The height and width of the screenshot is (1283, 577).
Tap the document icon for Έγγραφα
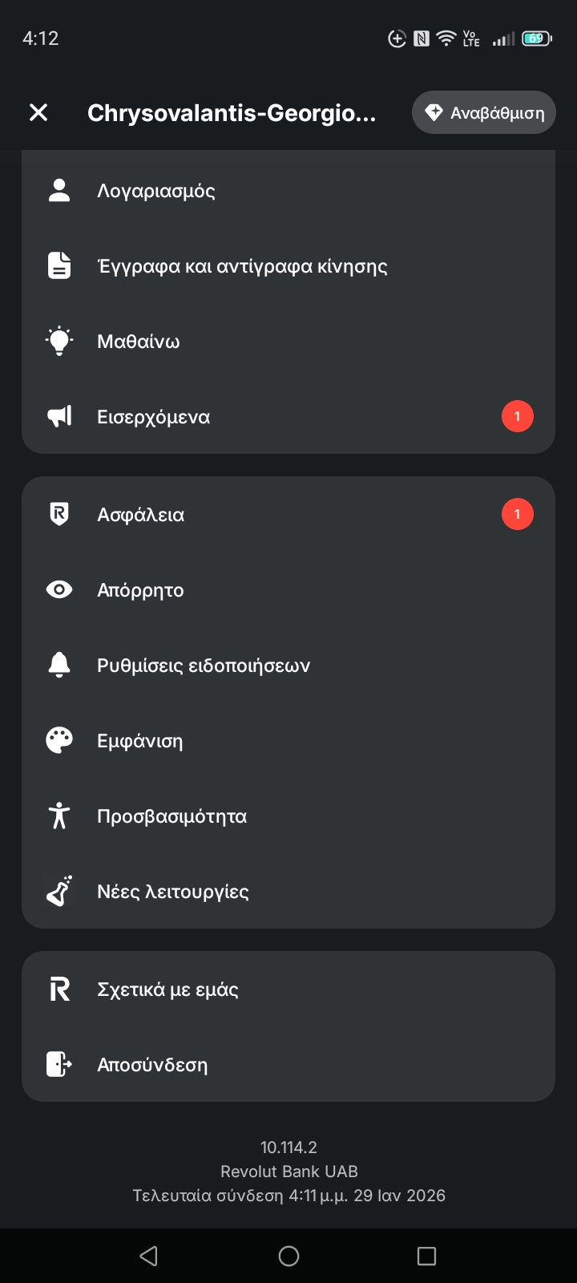point(59,266)
